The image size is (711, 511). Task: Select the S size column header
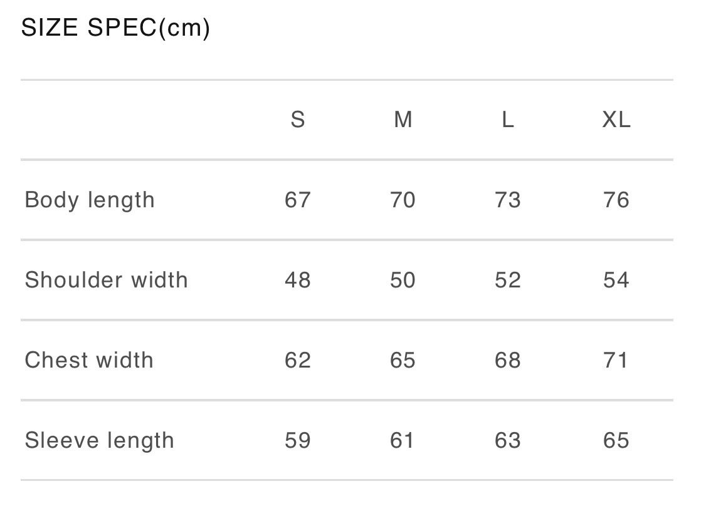point(298,120)
